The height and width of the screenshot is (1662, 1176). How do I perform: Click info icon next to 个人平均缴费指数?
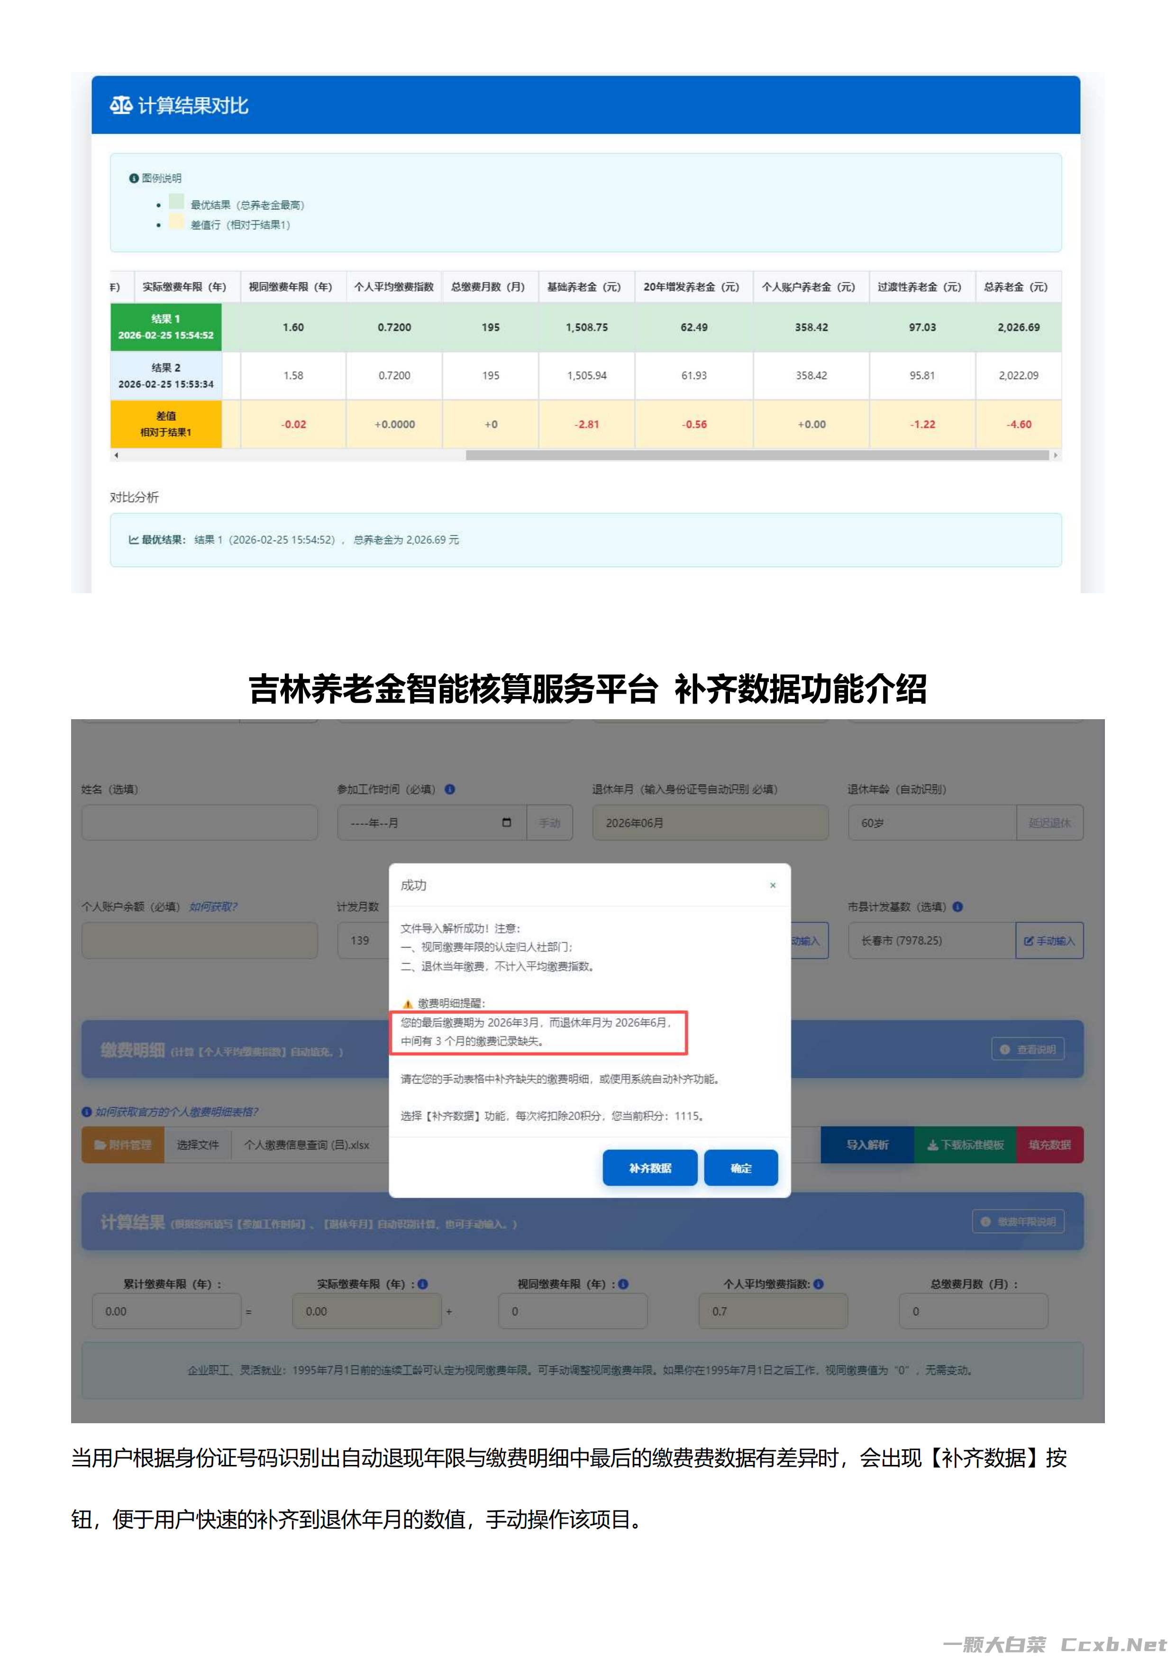coord(818,1283)
